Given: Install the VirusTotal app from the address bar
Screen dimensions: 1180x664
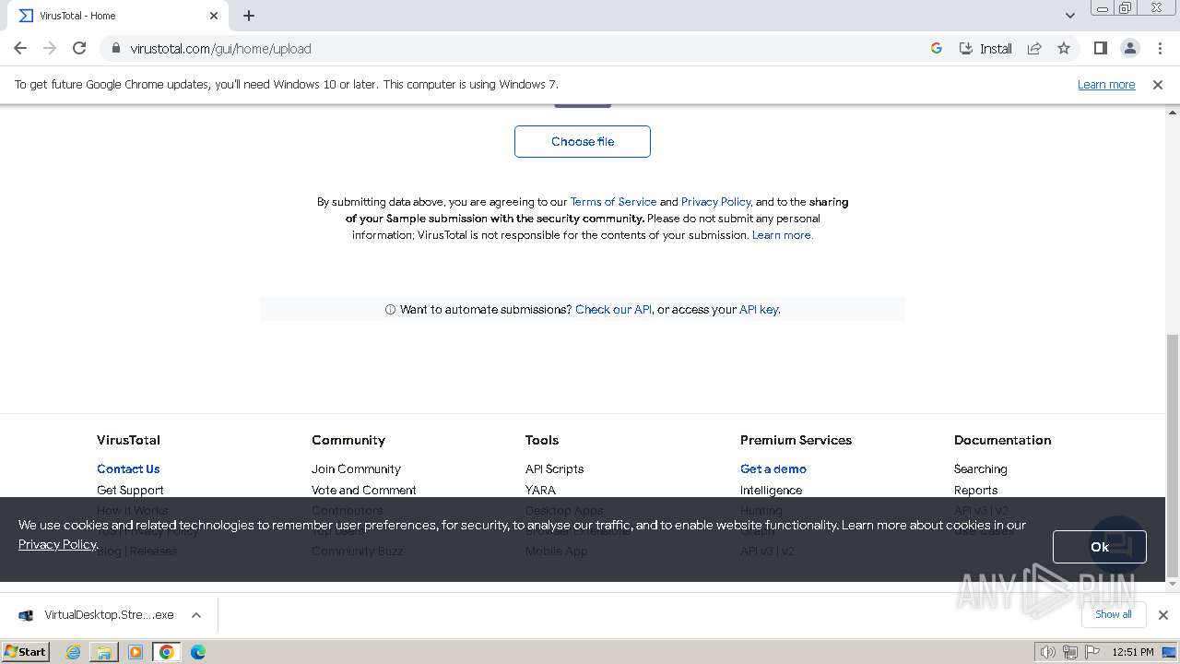Looking at the screenshot, I should point(985,48).
